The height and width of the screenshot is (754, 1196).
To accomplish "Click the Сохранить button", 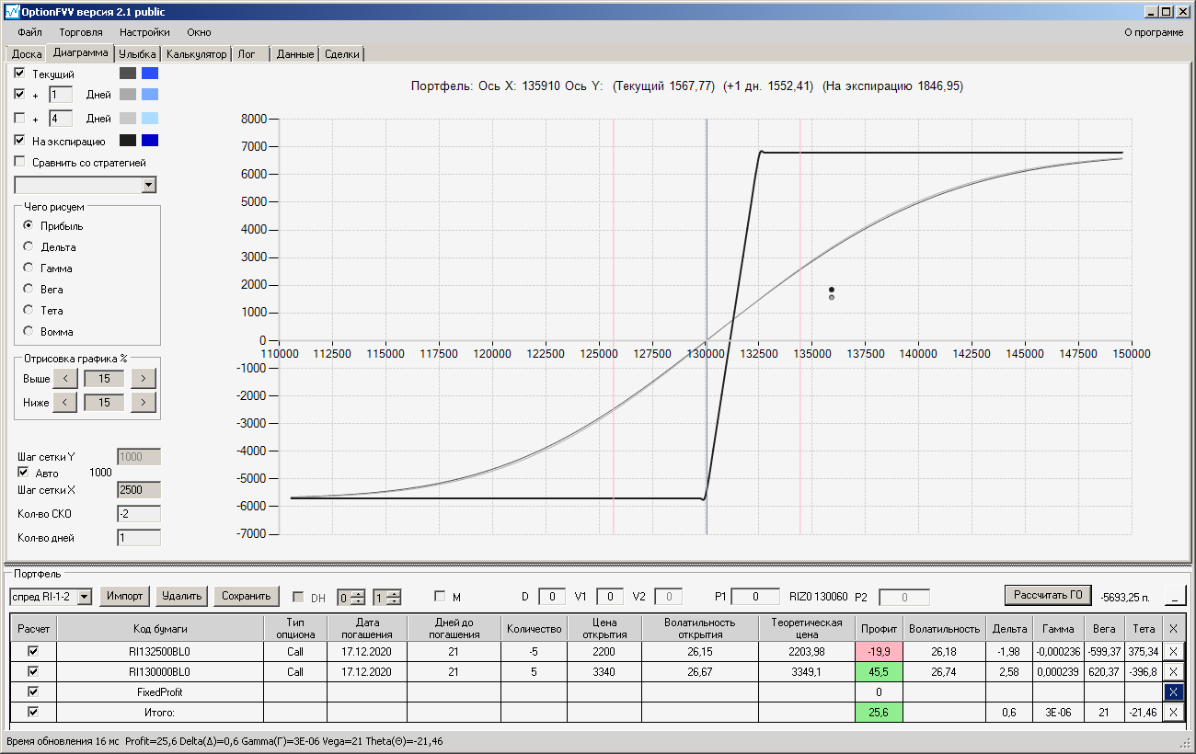I will pyautogui.click(x=247, y=596).
